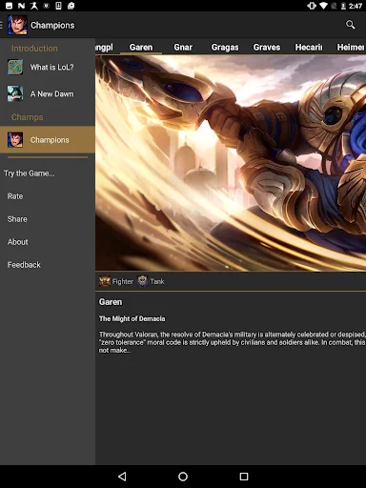Select Champions in the drawer
The height and width of the screenshot is (488, 366).
[48, 140]
